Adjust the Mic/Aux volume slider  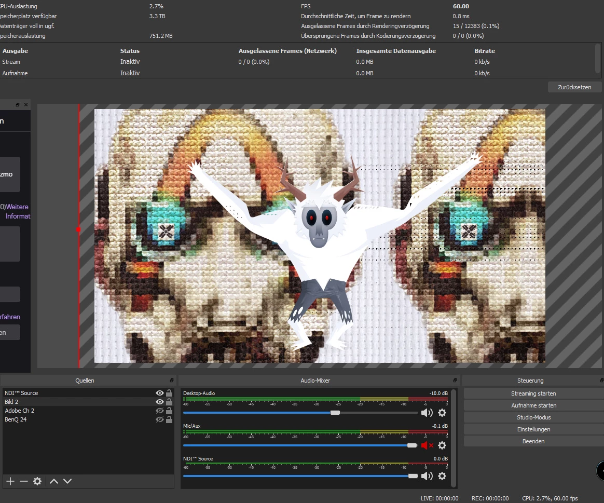[412, 445]
